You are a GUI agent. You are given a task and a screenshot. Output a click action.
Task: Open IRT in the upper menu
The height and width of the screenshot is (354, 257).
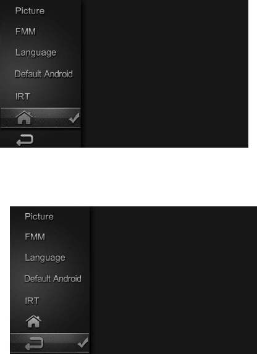click(23, 96)
